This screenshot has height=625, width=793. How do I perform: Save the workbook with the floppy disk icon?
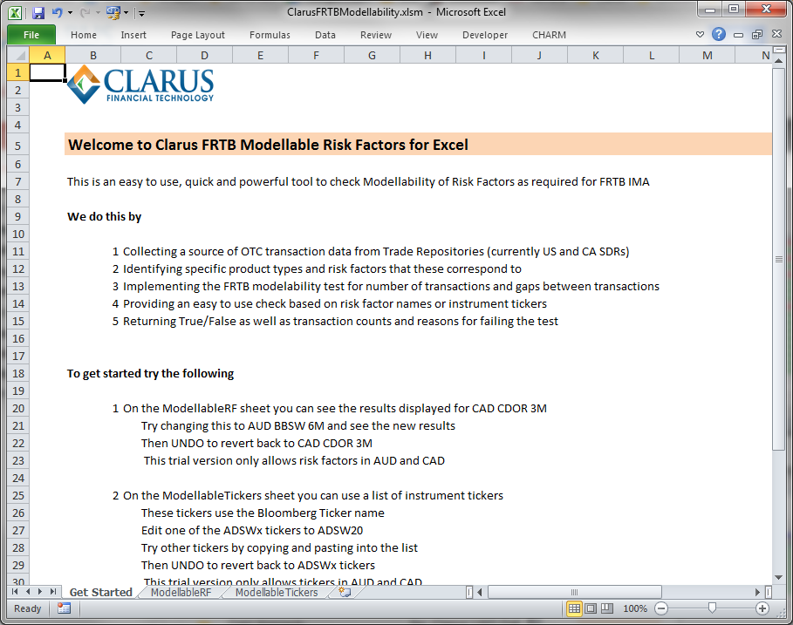tap(38, 12)
